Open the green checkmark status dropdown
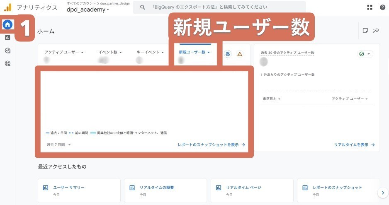The width and height of the screenshot is (389, 205). 365,54
